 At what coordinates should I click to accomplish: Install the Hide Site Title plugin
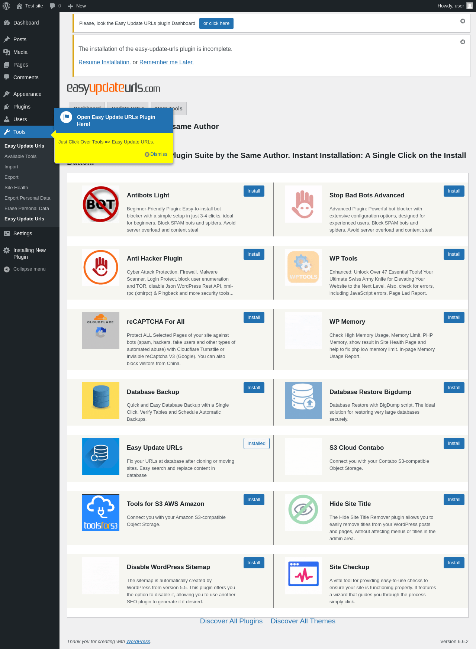[x=454, y=500]
